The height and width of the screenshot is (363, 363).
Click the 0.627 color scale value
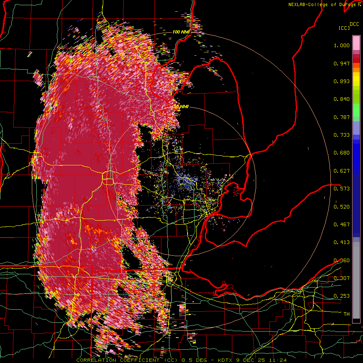tap(342, 171)
